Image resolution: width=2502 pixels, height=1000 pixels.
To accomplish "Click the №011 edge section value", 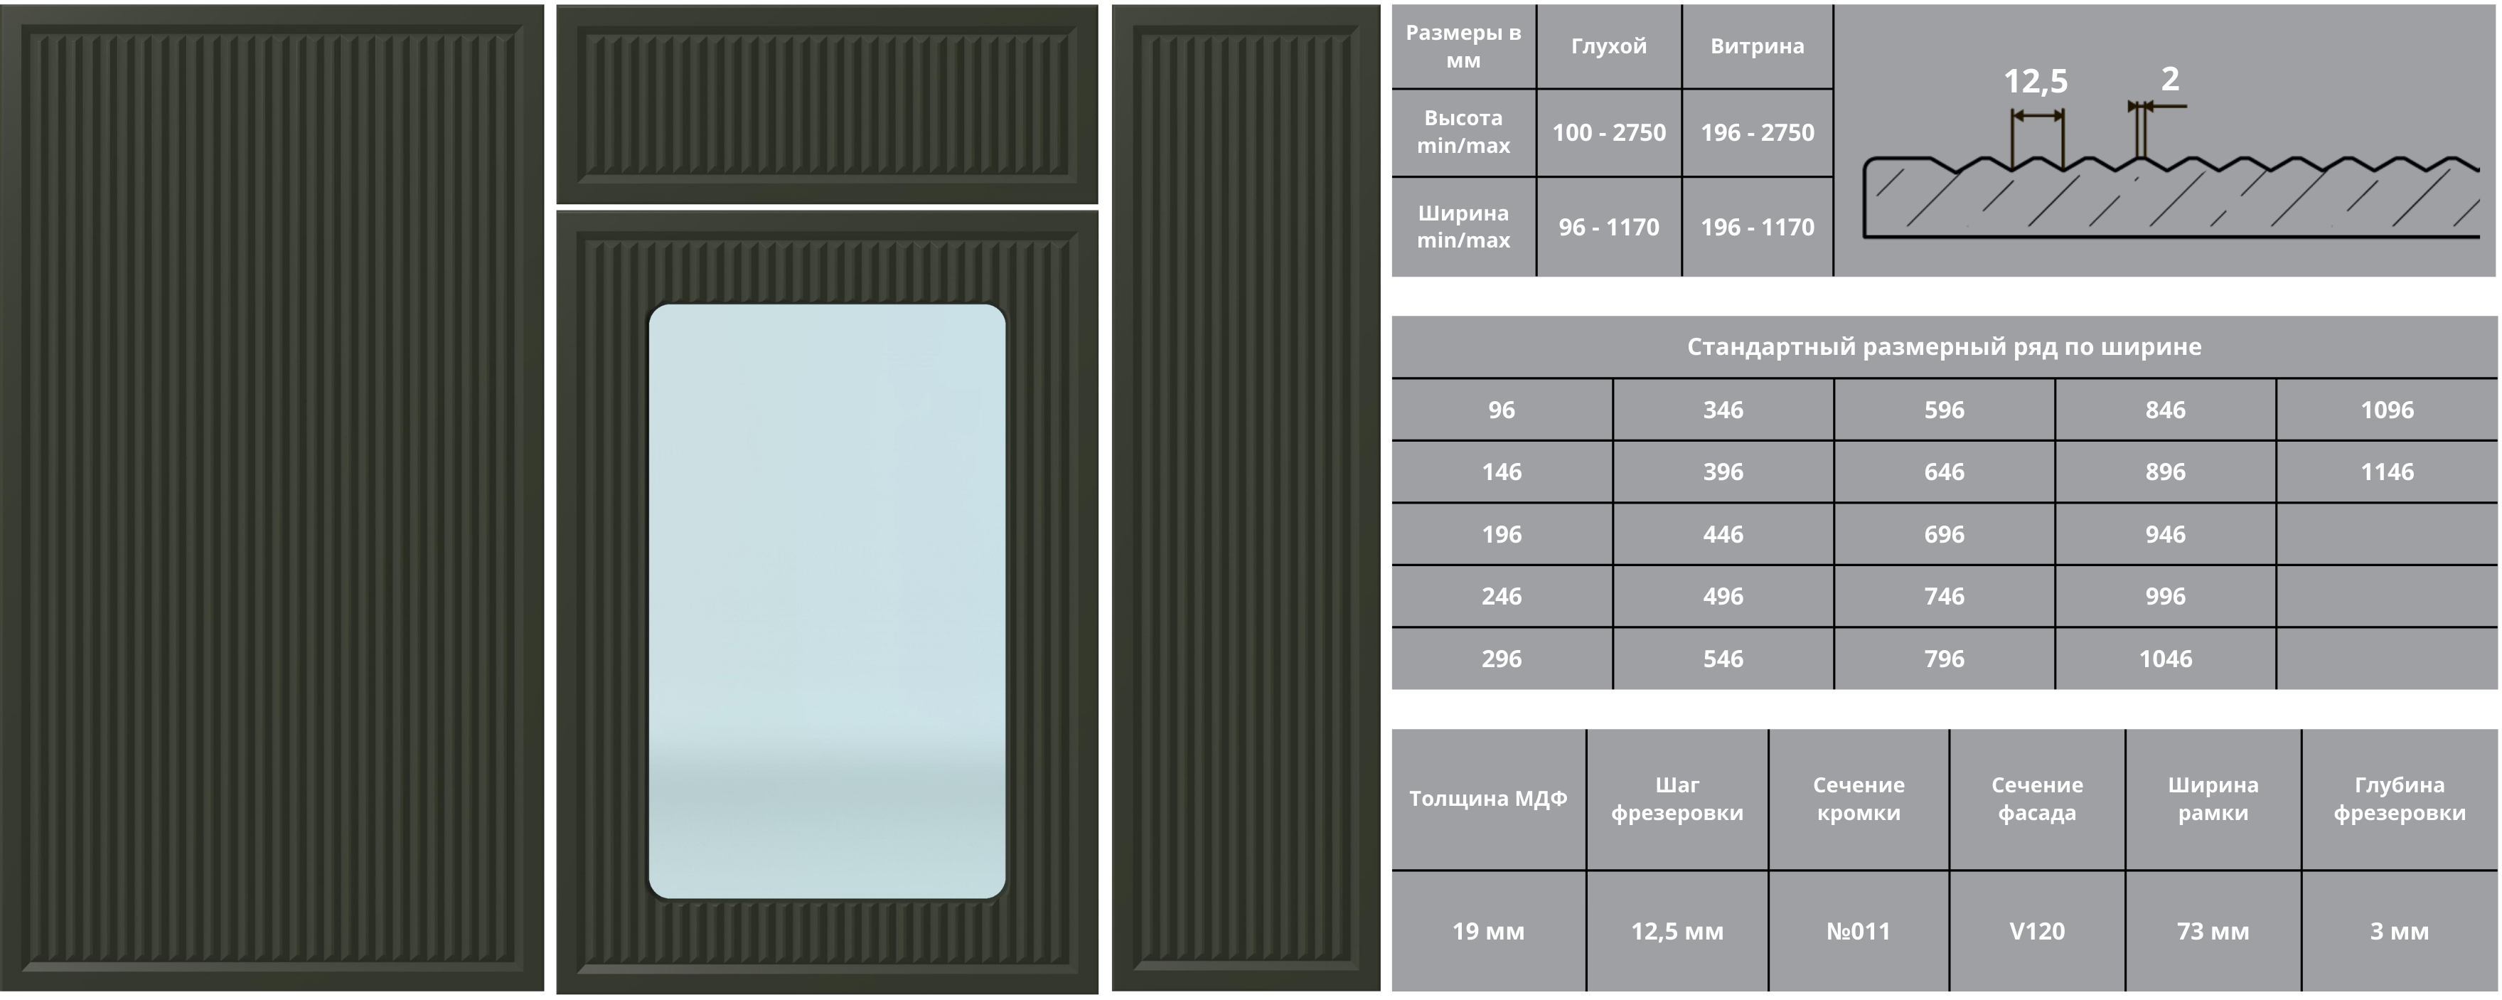I will pos(1858,931).
